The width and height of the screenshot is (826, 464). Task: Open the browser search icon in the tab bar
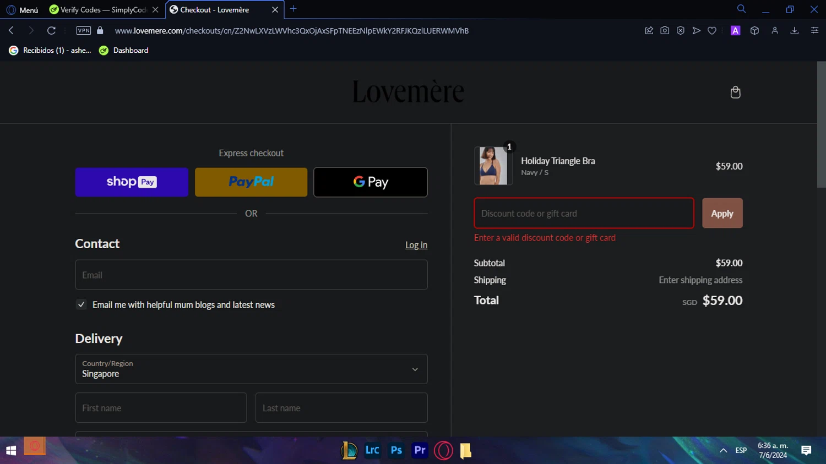click(741, 9)
